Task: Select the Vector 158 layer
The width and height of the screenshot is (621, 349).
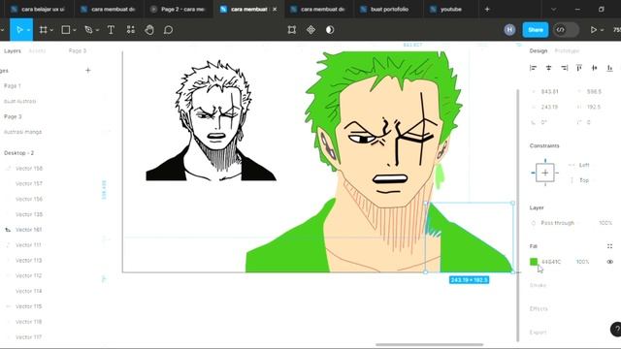Action: pyautogui.click(x=28, y=168)
